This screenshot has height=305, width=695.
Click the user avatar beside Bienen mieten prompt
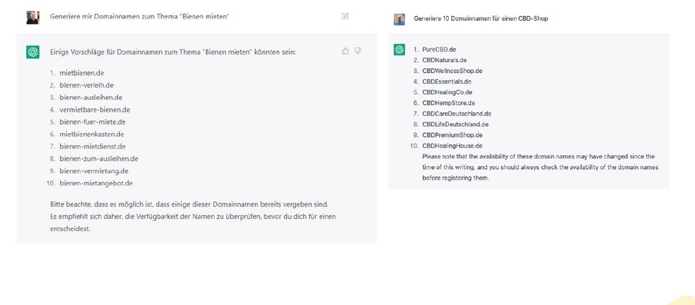coord(33,17)
